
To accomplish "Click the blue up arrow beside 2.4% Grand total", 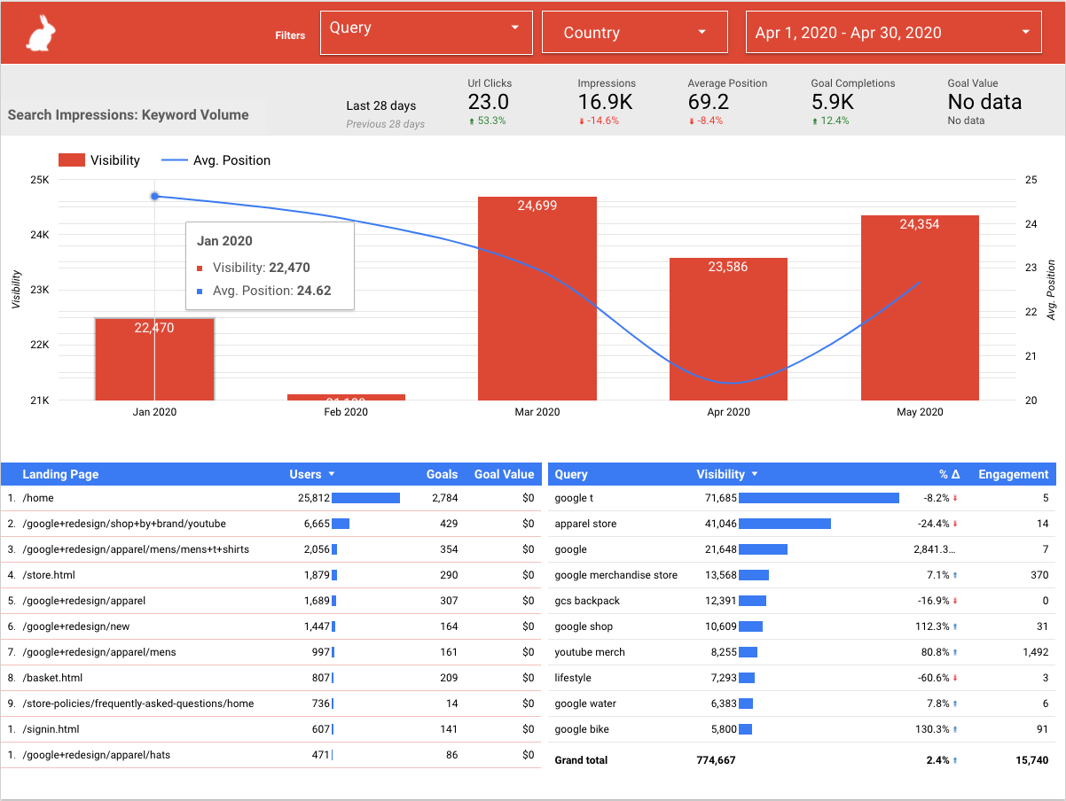I will [x=956, y=759].
